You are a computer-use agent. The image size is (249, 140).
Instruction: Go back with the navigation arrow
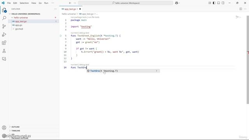[70, 3]
